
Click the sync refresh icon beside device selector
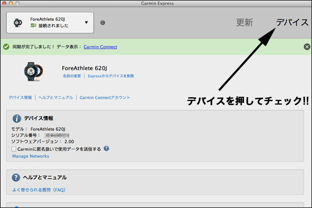pos(102,23)
